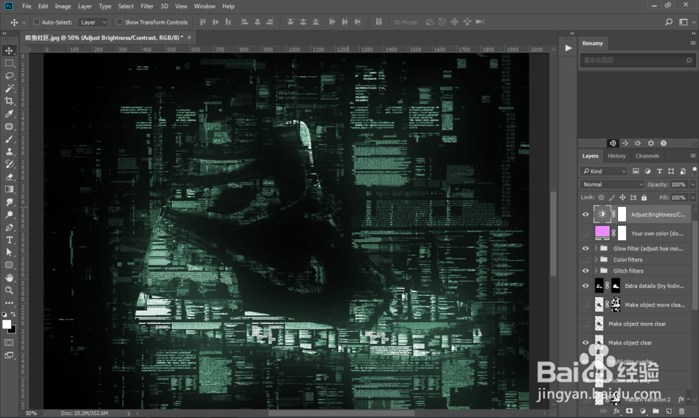Open the Filter menu
The width and height of the screenshot is (699, 418).
pos(147,6)
